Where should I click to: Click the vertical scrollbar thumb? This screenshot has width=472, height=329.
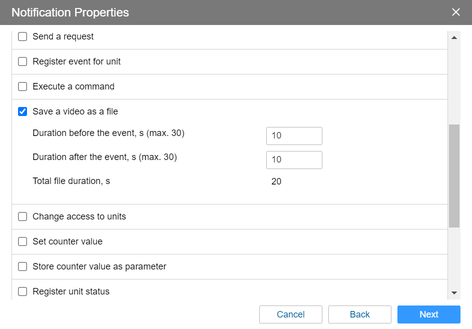click(x=454, y=175)
